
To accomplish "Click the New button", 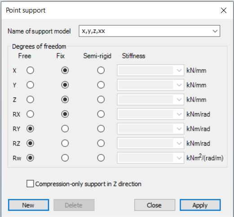I will pos(28,205).
